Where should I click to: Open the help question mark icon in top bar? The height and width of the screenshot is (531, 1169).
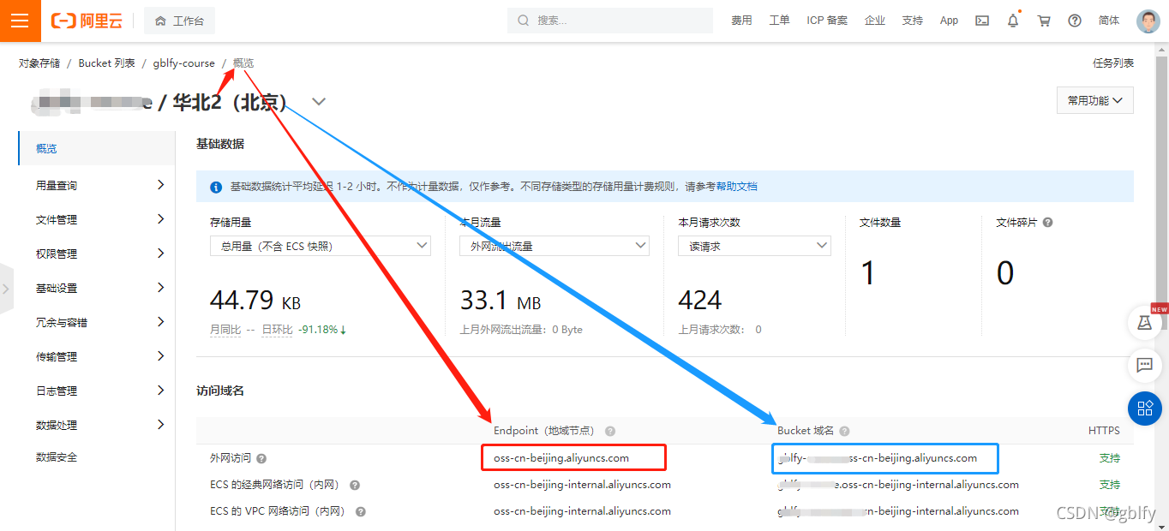[1074, 20]
